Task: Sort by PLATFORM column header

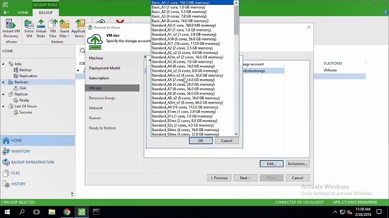Action: pyautogui.click(x=332, y=64)
